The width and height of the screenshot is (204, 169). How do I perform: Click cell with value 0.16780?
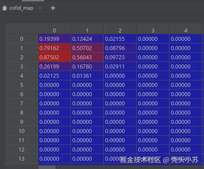pos(87,67)
